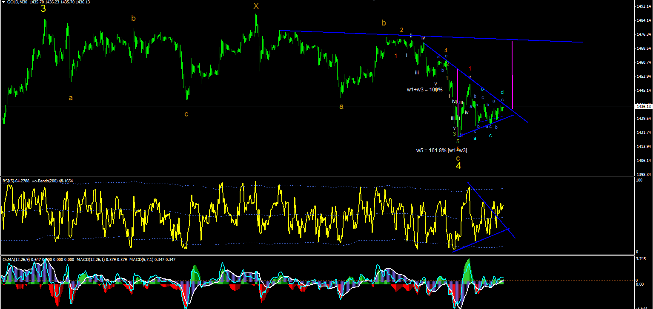This screenshot has width=653, height=309.
Task: Select the orange X wave label
Action: 256,6
